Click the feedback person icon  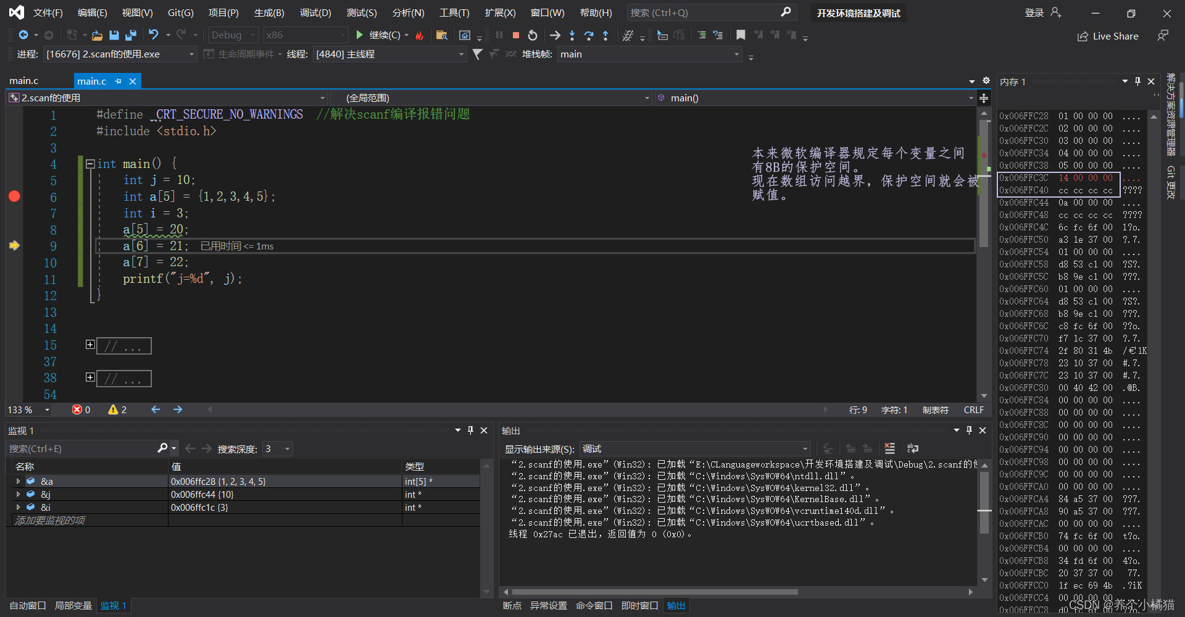pos(1163,36)
